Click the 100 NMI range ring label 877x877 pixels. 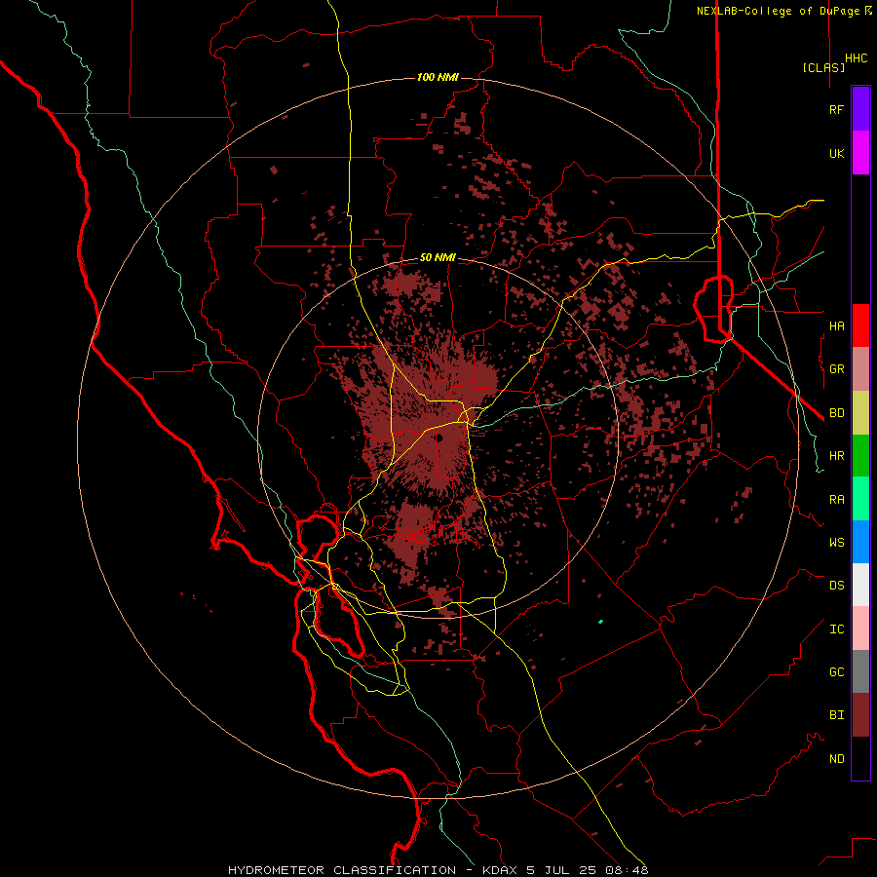pyautogui.click(x=438, y=77)
